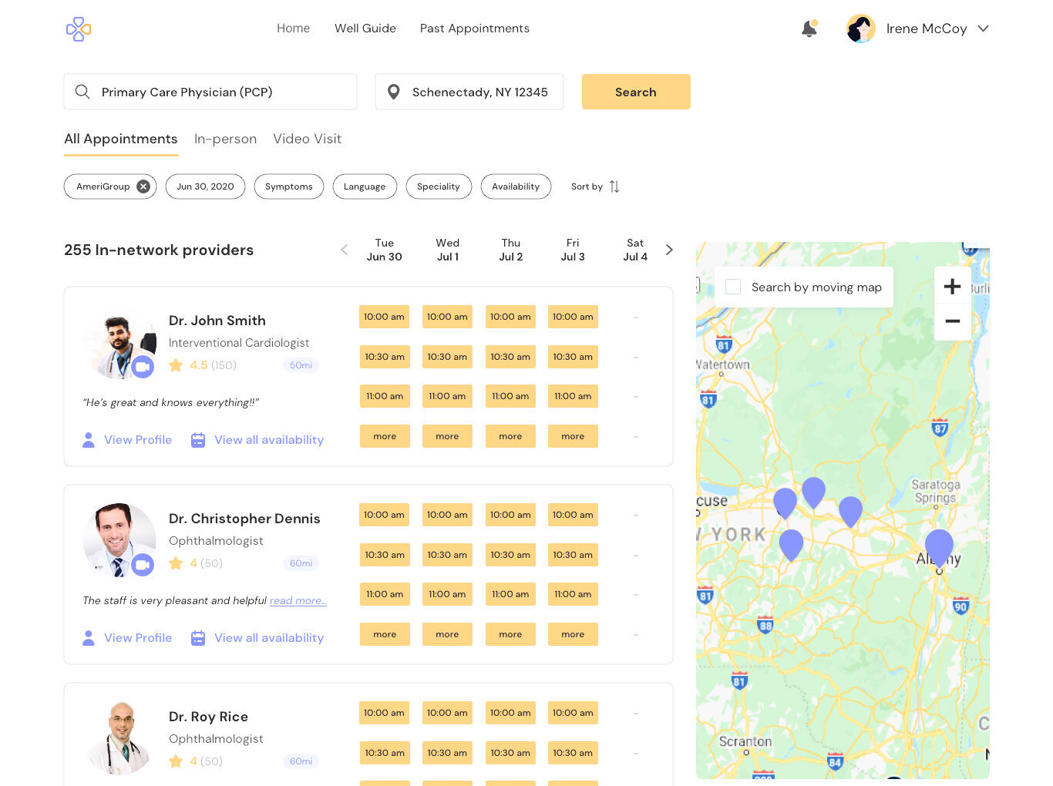Switch to Video Visit tab
Image resolution: width=1053 pixels, height=786 pixels.
pos(307,139)
